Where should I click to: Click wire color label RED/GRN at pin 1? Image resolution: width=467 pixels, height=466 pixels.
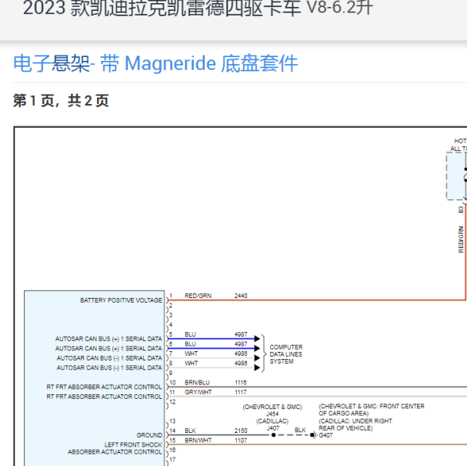[198, 296]
